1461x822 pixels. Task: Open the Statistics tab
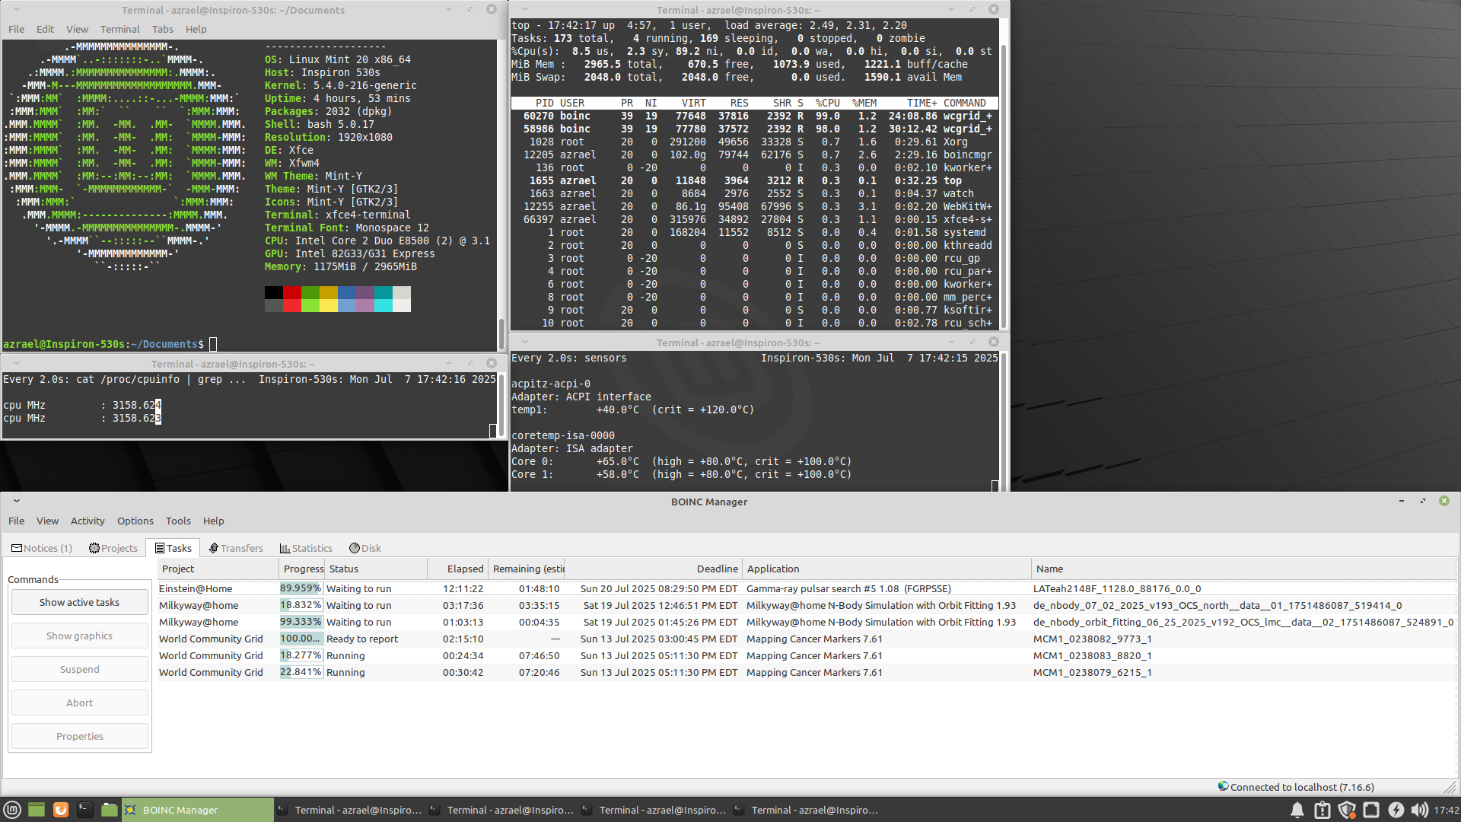[306, 548]
